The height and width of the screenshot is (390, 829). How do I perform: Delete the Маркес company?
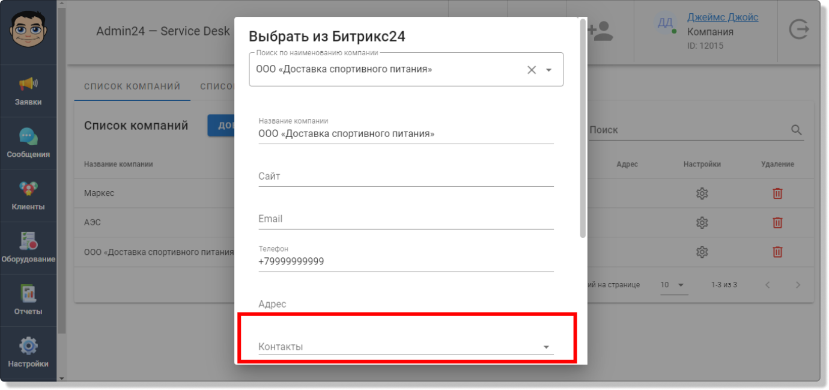pos(777,193)
